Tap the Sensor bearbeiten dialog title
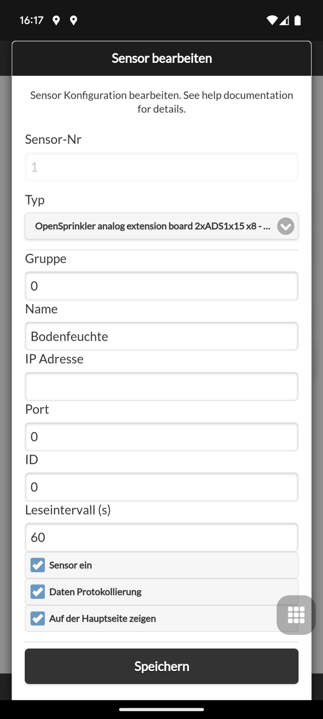Viewport: 323px width, 719px height. (x=161, y=58)
